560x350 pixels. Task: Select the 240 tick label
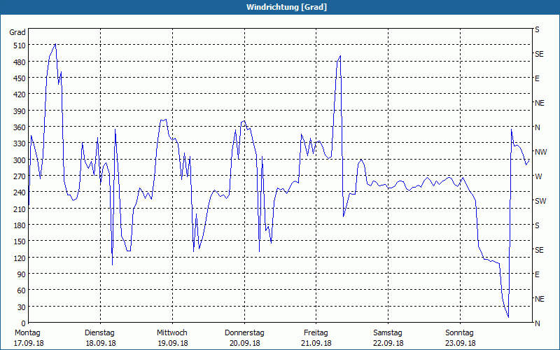20,193
